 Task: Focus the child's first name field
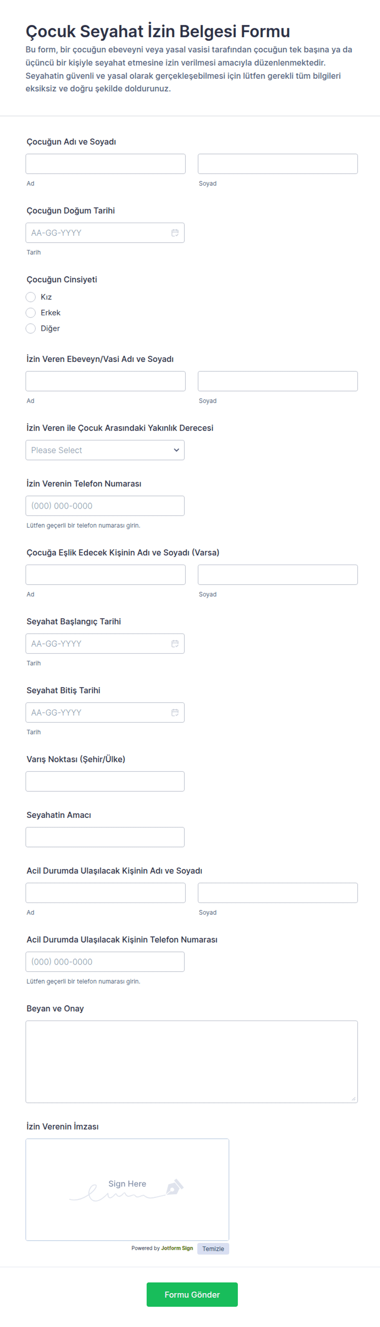click(x=105, y=164)
